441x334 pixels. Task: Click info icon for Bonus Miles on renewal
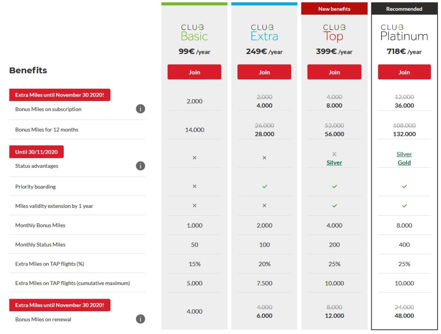point(140,319)
